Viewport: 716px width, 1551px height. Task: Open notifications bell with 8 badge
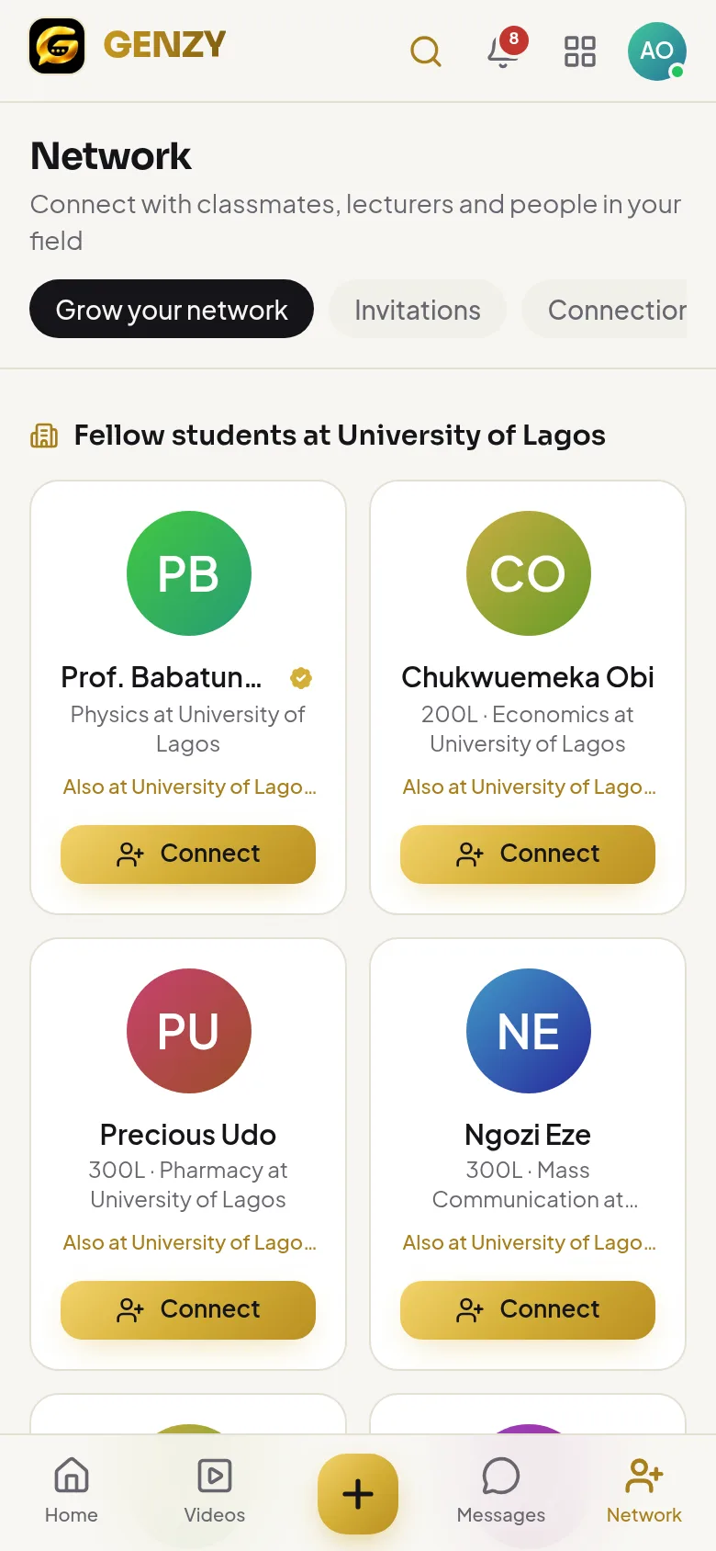coord(503,51)
